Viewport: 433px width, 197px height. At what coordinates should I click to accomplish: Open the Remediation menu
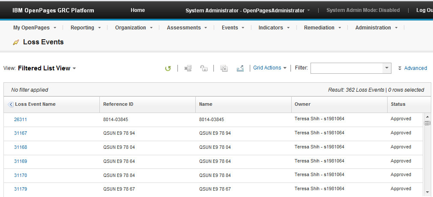point(323,27)
